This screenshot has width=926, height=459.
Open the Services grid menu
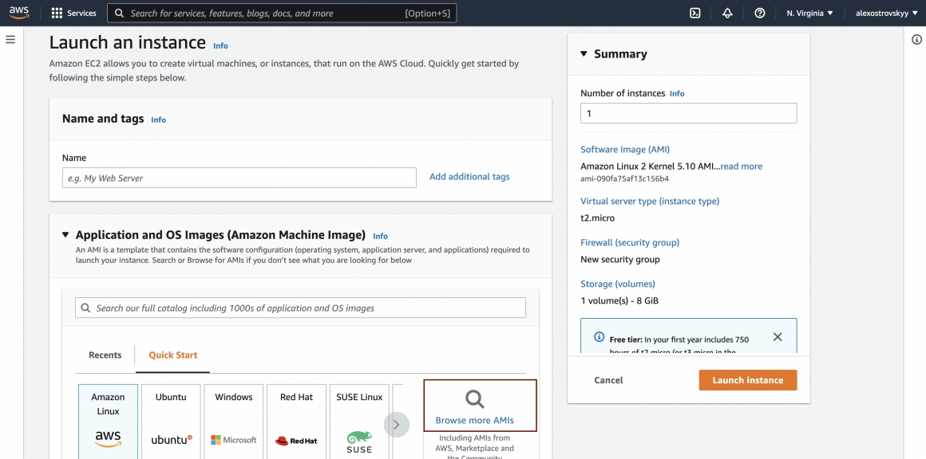coord(73,13)
